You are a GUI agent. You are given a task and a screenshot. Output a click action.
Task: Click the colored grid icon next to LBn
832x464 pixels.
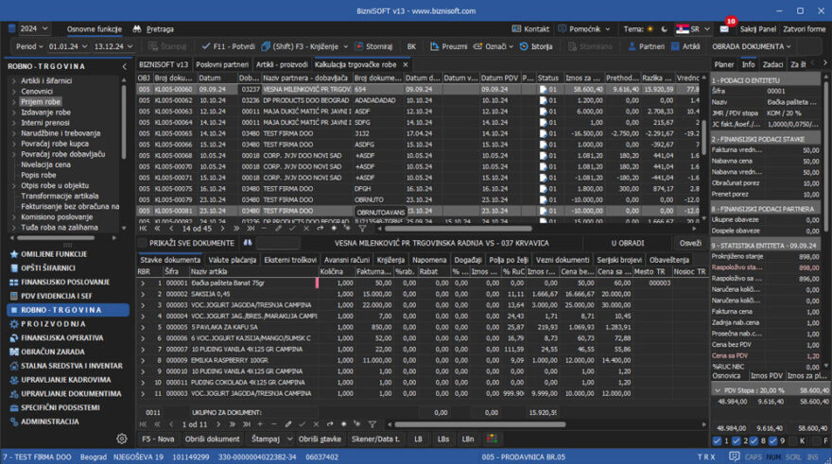[492, 439]
